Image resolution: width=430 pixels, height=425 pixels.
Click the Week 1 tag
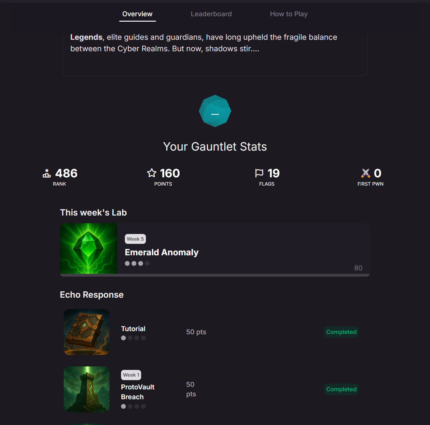click(x=131, y=375)
